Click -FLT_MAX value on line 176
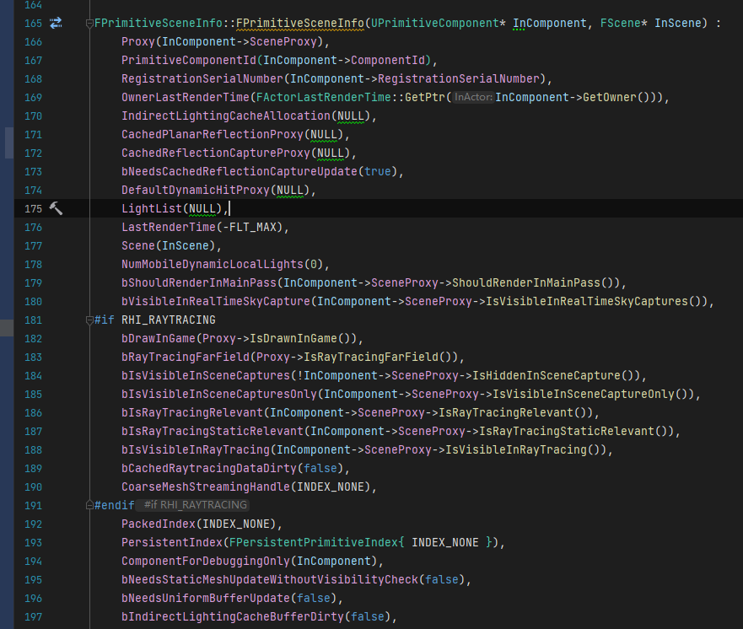Viewport: 743px width, 629px height. [250, 228]
